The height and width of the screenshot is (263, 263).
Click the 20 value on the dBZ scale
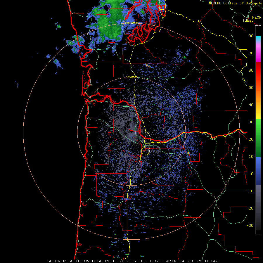pyautogui.click(x=251, y=139)
